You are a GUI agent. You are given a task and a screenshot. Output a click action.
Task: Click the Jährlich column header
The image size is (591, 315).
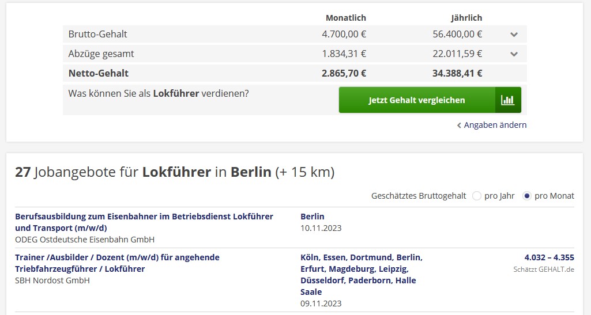pyautogui.click(x=466, y=18)
